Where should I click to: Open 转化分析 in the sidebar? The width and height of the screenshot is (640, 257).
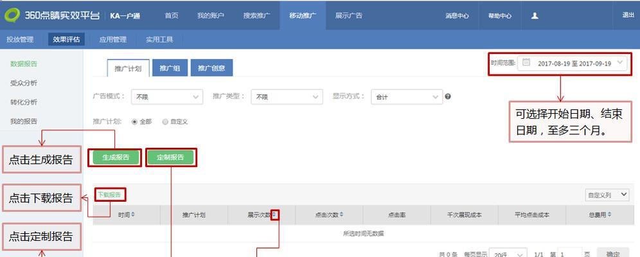coord(24,102)
